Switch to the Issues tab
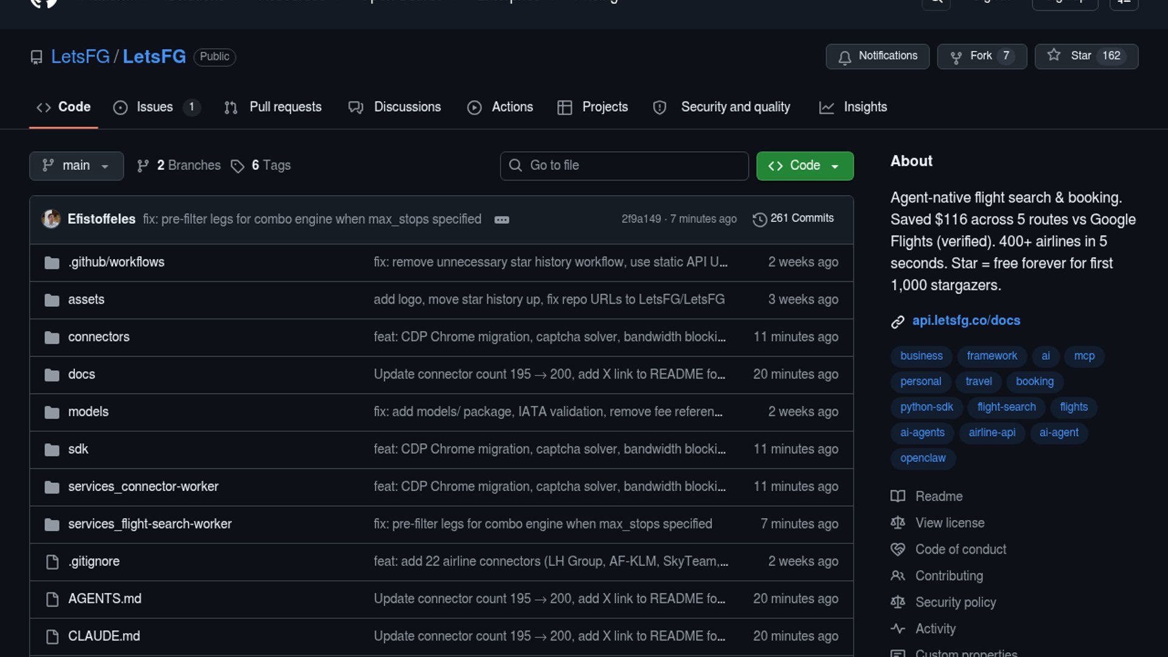 pyautogui.click(x=155, y=108)
